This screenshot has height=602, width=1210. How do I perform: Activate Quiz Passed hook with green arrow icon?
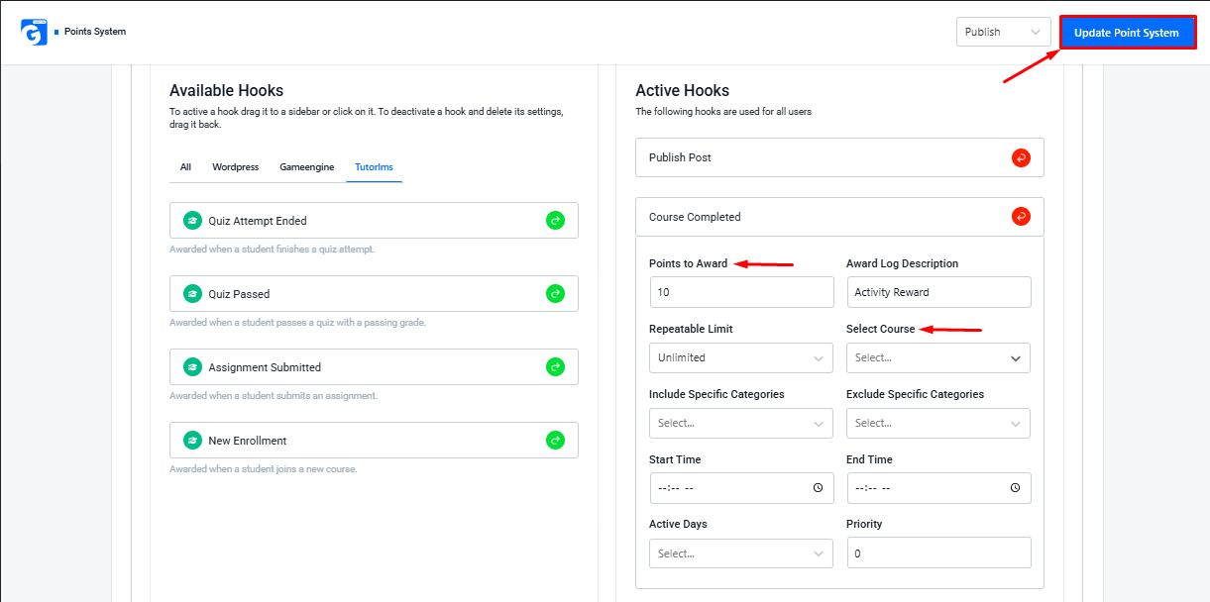coord(555,294)
